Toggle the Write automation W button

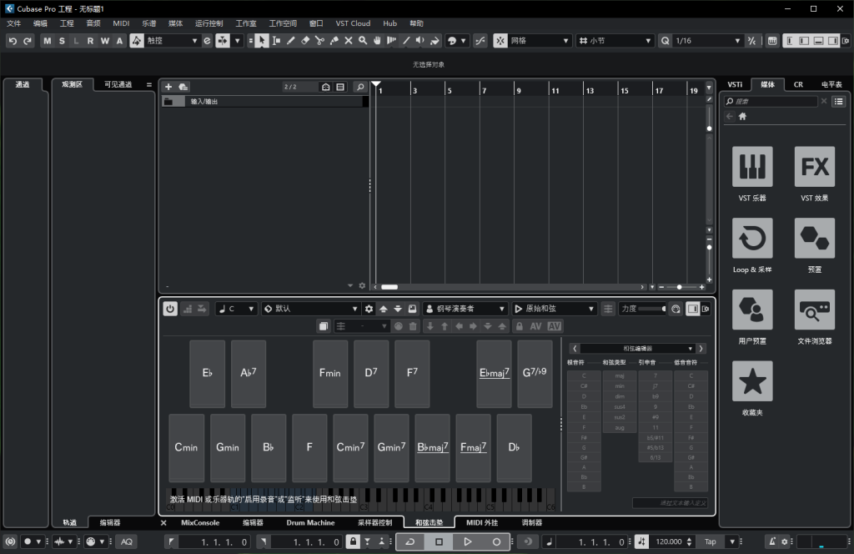point(105,41)
